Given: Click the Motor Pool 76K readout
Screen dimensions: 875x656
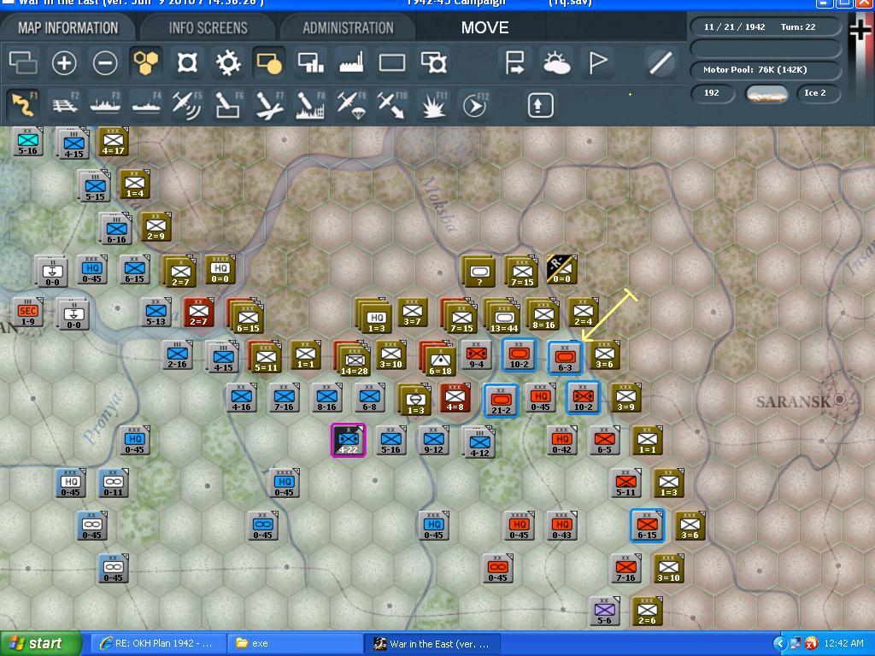Looking at the screenshot, I should coord(765,70).
